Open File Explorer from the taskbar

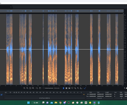point(56,103)
